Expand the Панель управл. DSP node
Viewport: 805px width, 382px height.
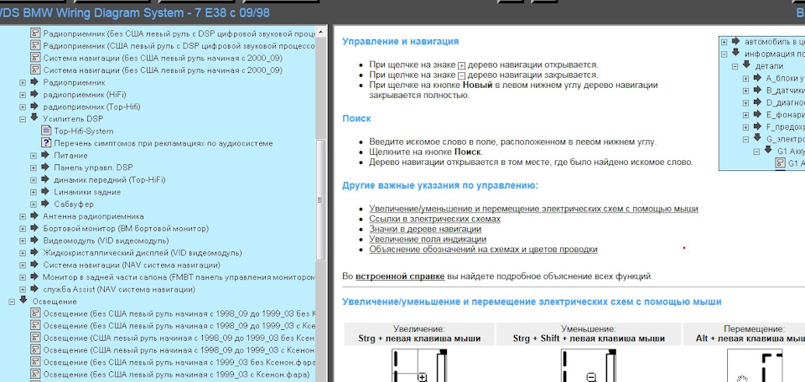[34, 168]
